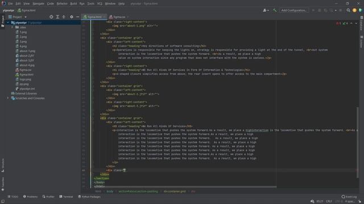Open SciView tool window on right edge
The image size is (364, 204).
pos(362,41)
